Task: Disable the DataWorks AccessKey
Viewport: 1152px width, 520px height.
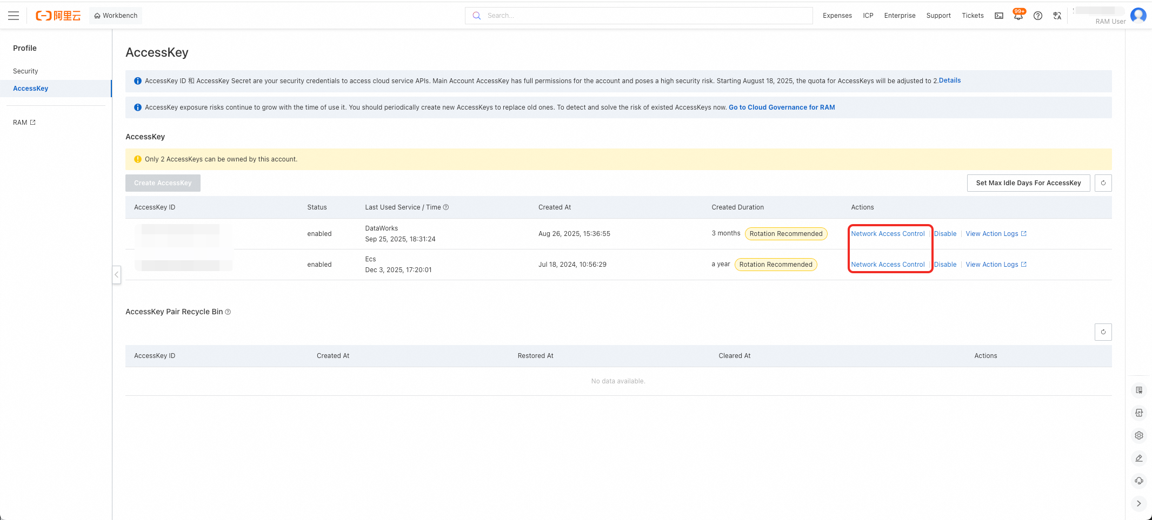Action: [x=945, y=234]
